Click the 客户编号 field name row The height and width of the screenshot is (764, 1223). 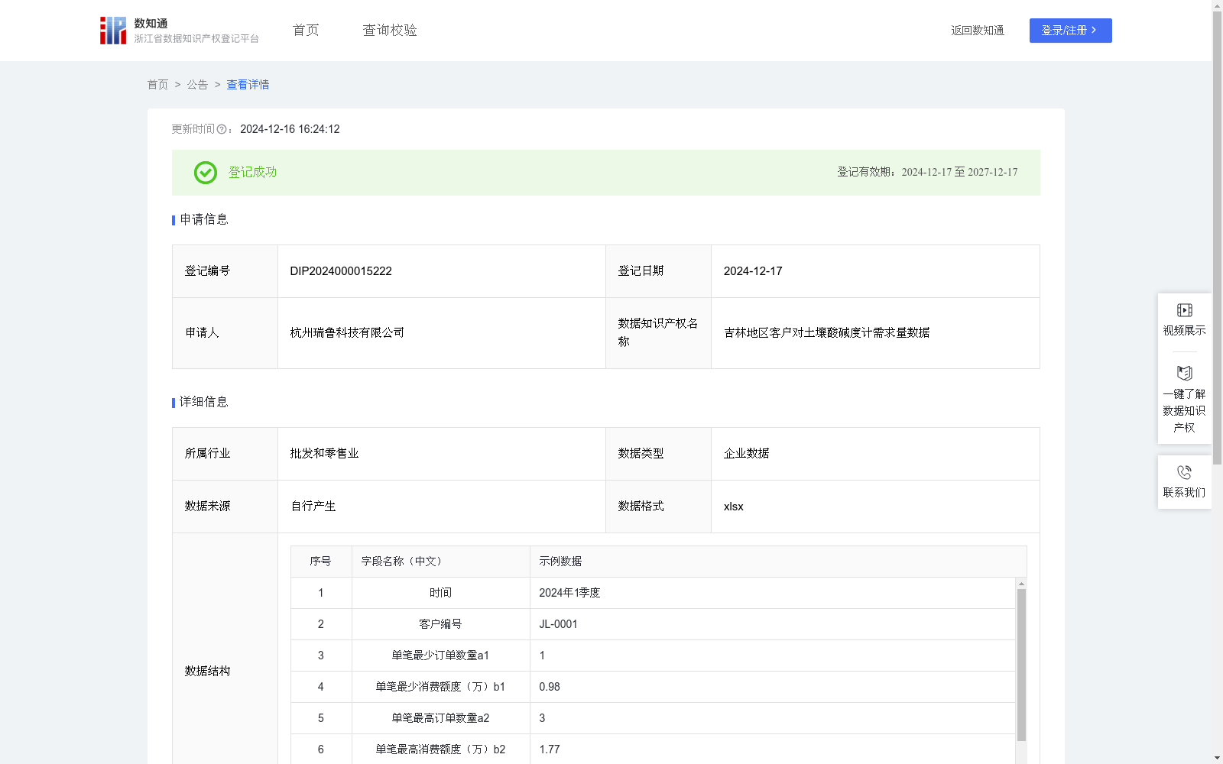(x=440, y=624)
